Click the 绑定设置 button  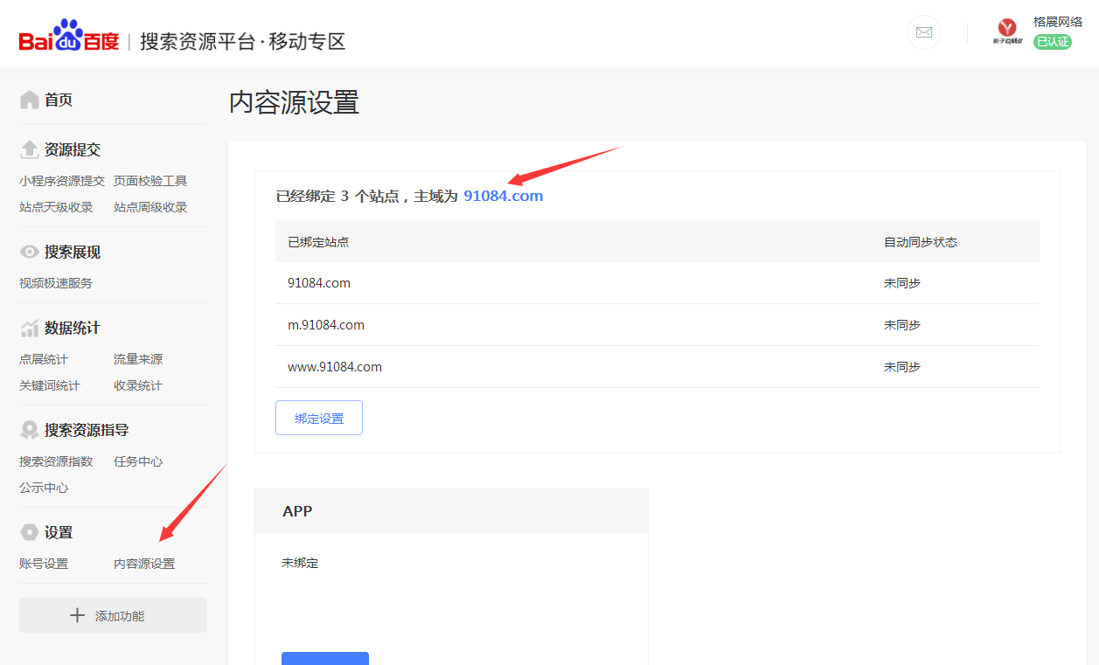click(x=319, y=419)
